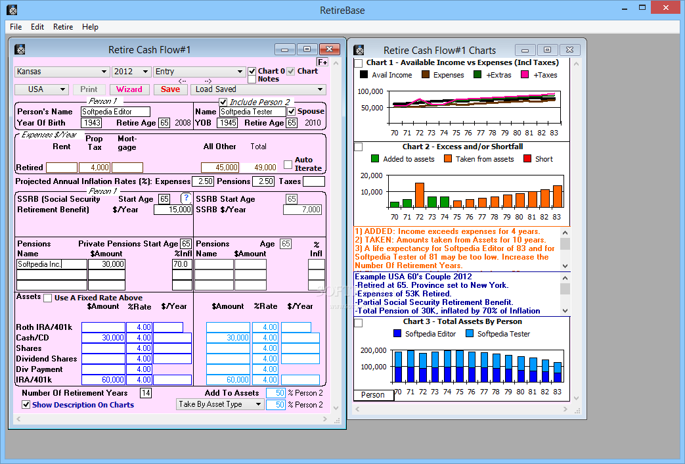Click the F+ font enlarge button
The image size is (685, 464).
322,62
